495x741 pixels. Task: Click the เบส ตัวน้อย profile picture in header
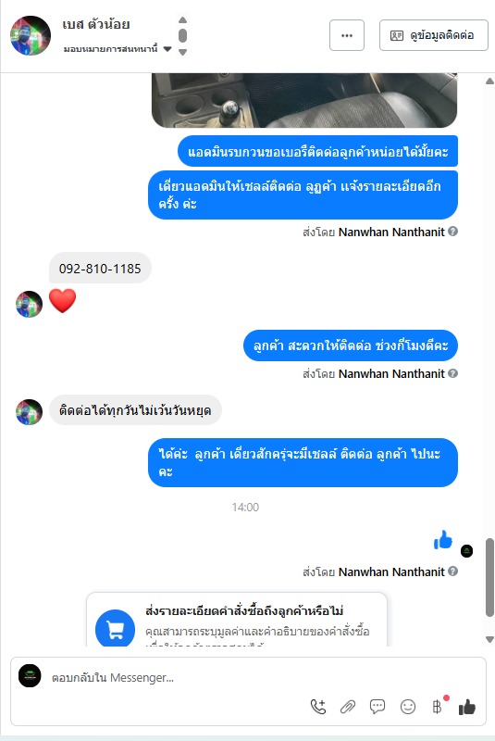pos(31,35)
